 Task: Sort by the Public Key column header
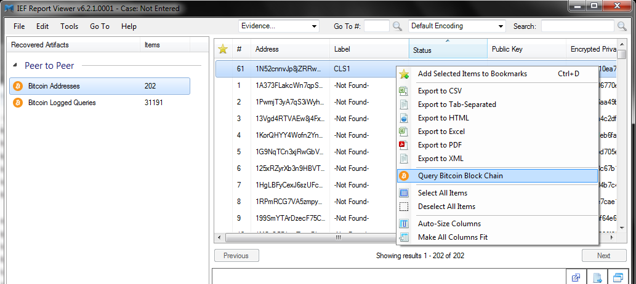click(x=526, y=49)
